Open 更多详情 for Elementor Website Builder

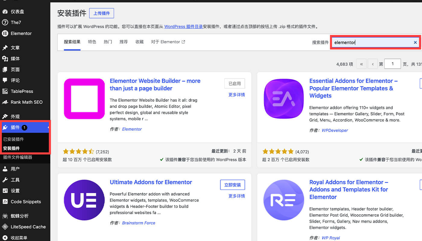pyautogui.click(x=237, y=95)
